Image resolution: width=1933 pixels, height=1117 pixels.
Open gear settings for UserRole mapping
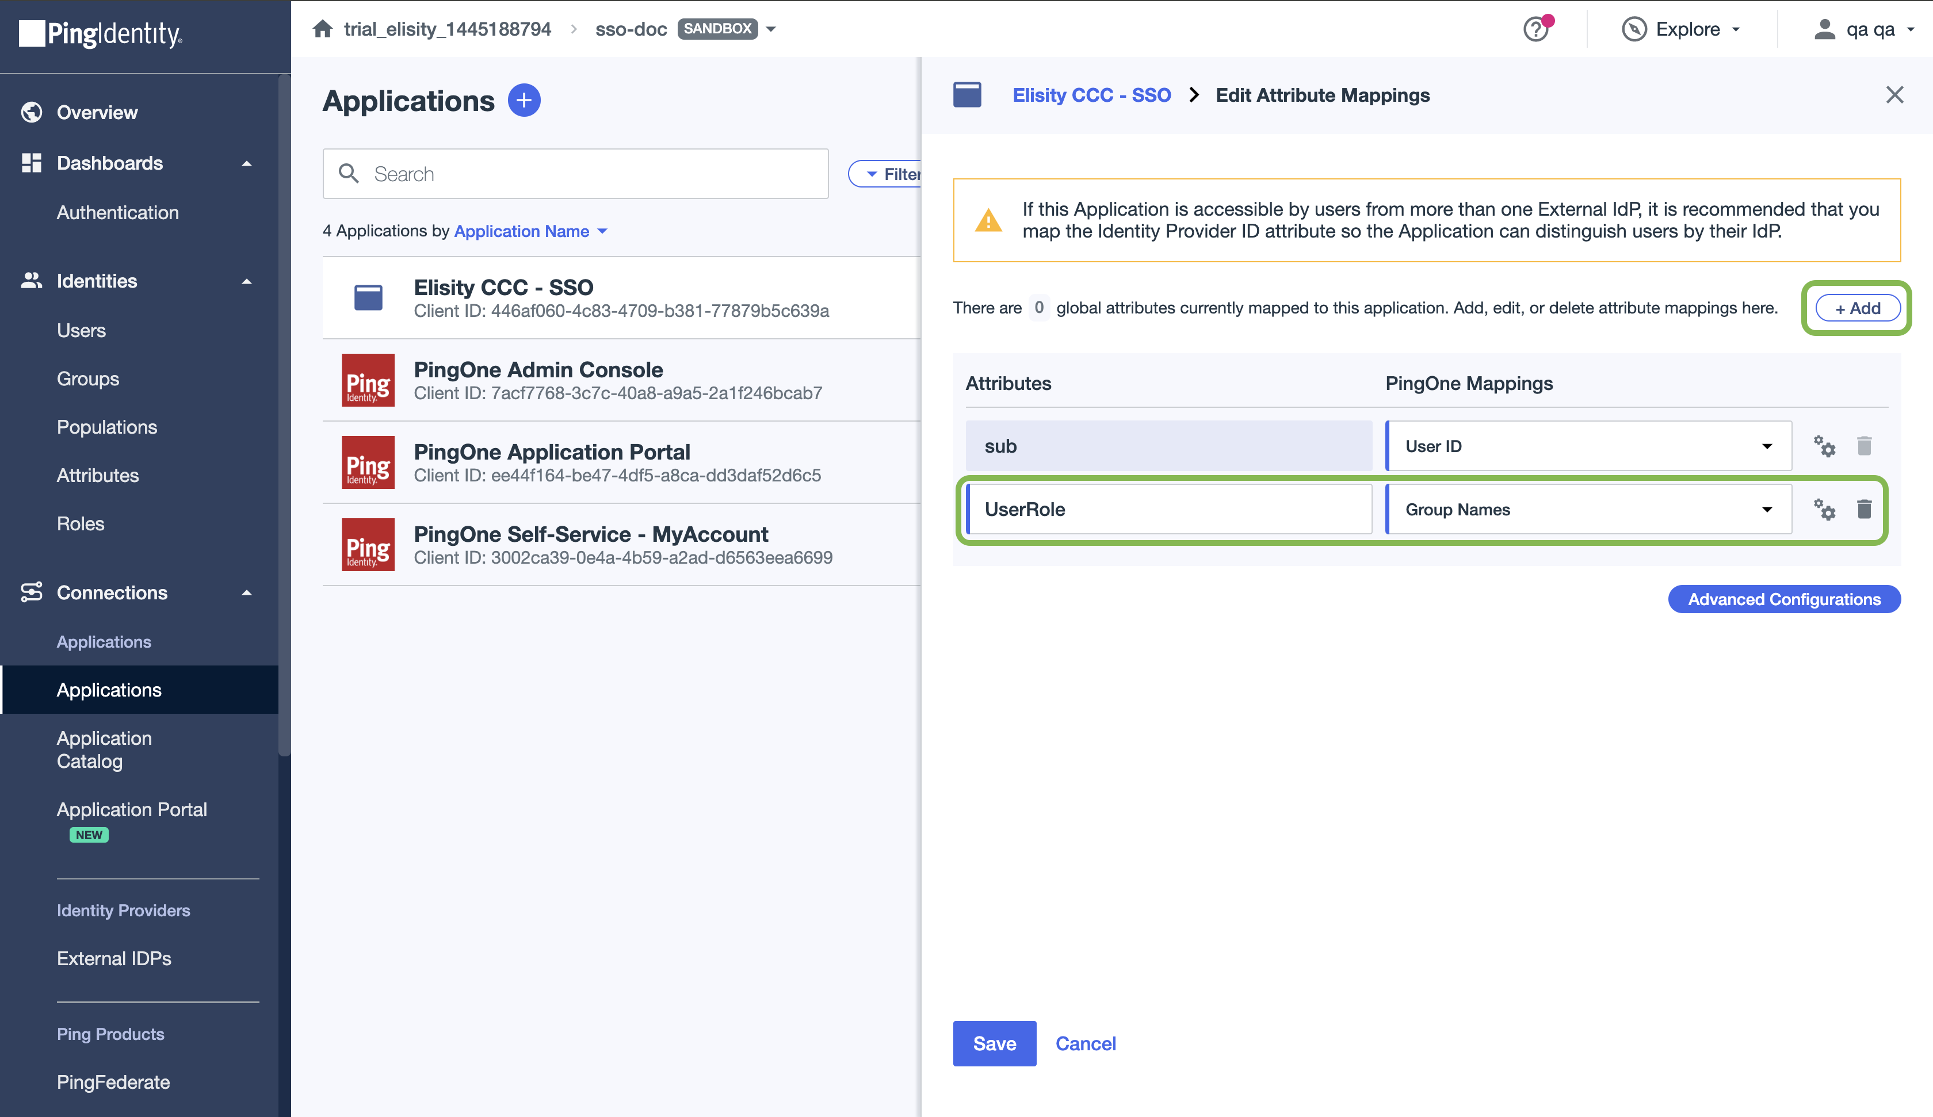pos(1824,510)
